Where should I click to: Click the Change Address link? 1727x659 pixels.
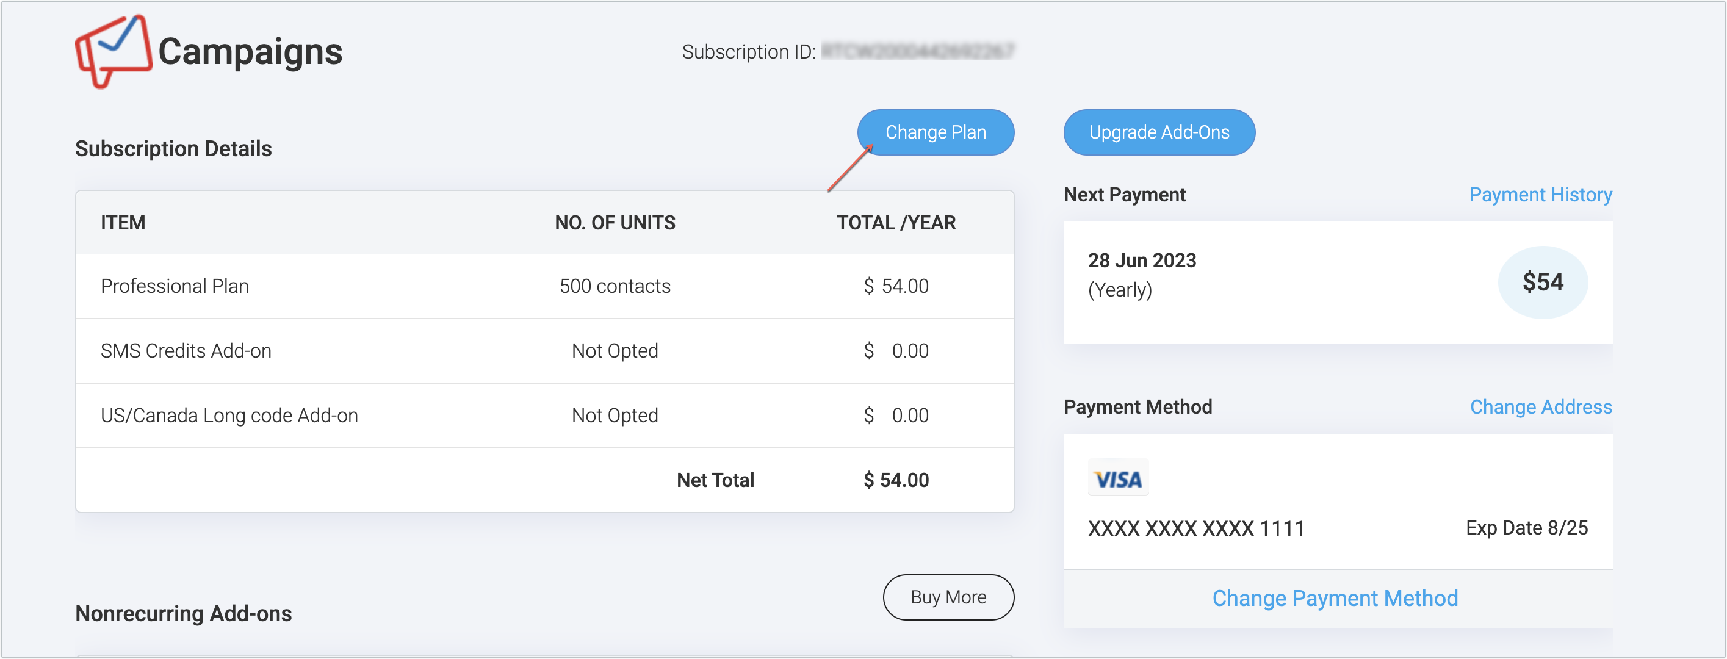(x=1541, y=407)
